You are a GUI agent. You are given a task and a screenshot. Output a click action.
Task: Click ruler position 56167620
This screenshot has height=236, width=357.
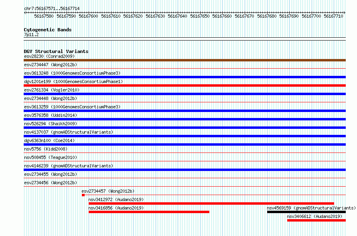133,16
